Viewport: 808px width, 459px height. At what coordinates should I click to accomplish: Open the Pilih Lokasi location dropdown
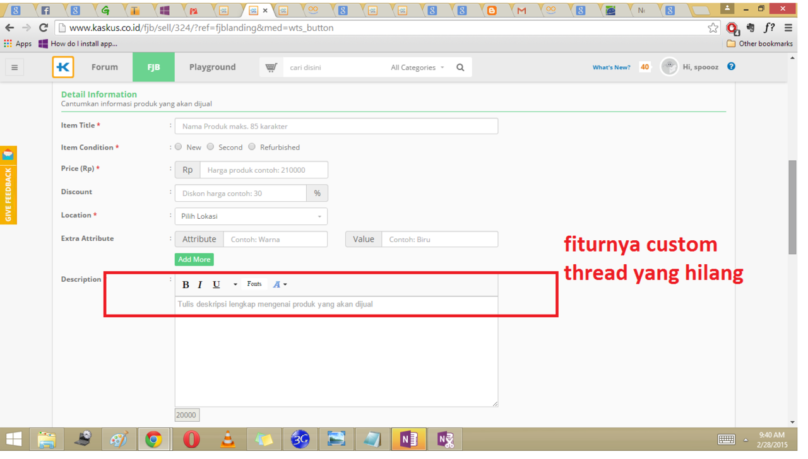click(251, 216)
